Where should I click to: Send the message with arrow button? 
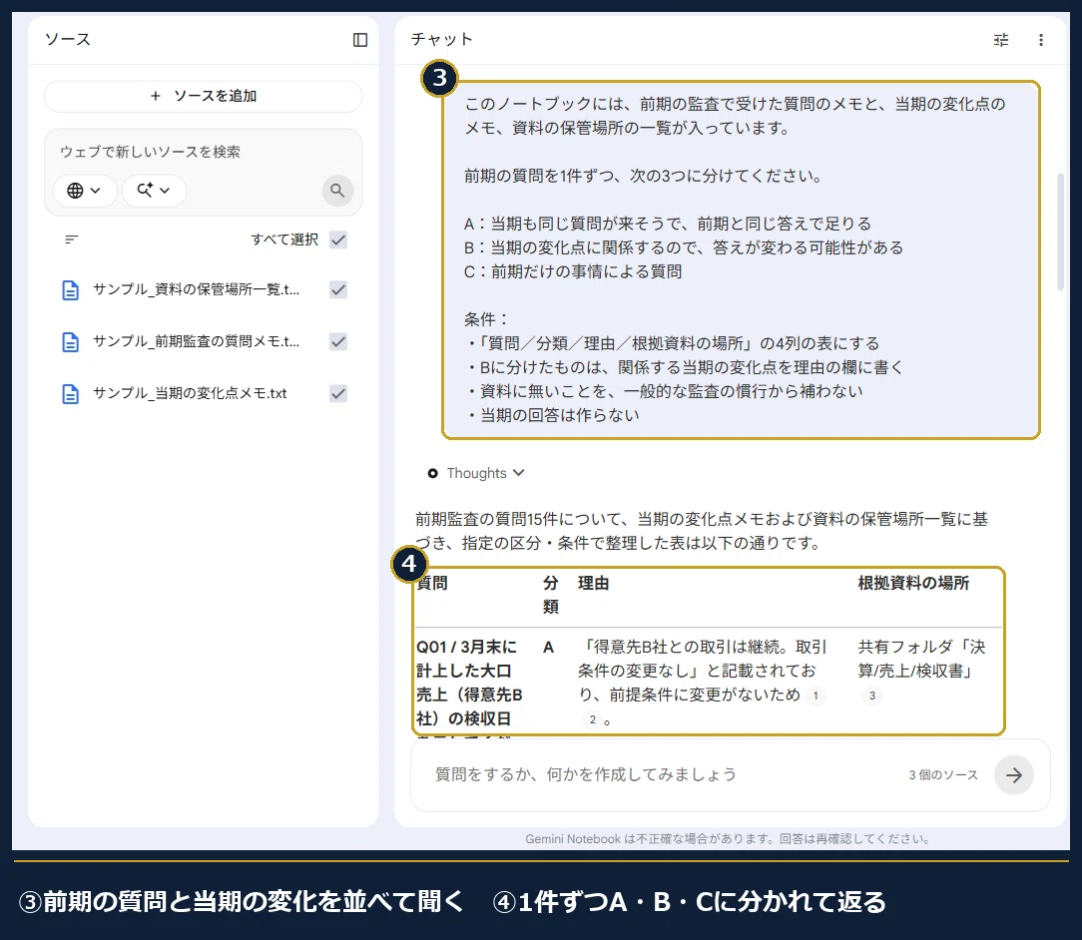(x=1014, y=775)
